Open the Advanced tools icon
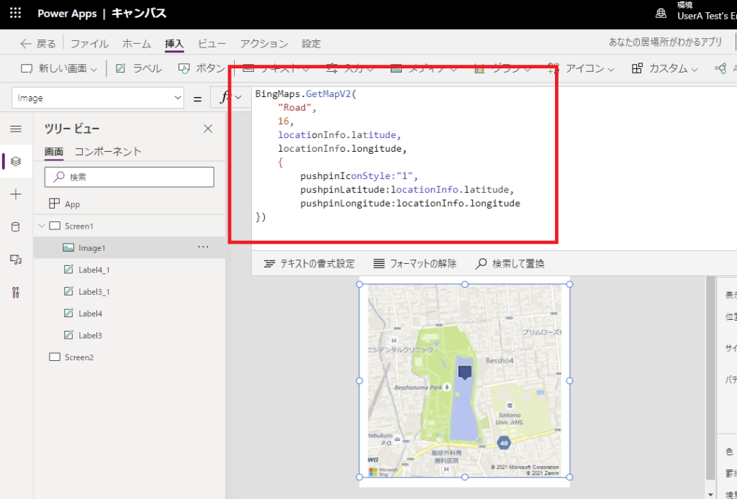The width and height of the screenshot is (737, 499). click(x=16, y=293)
